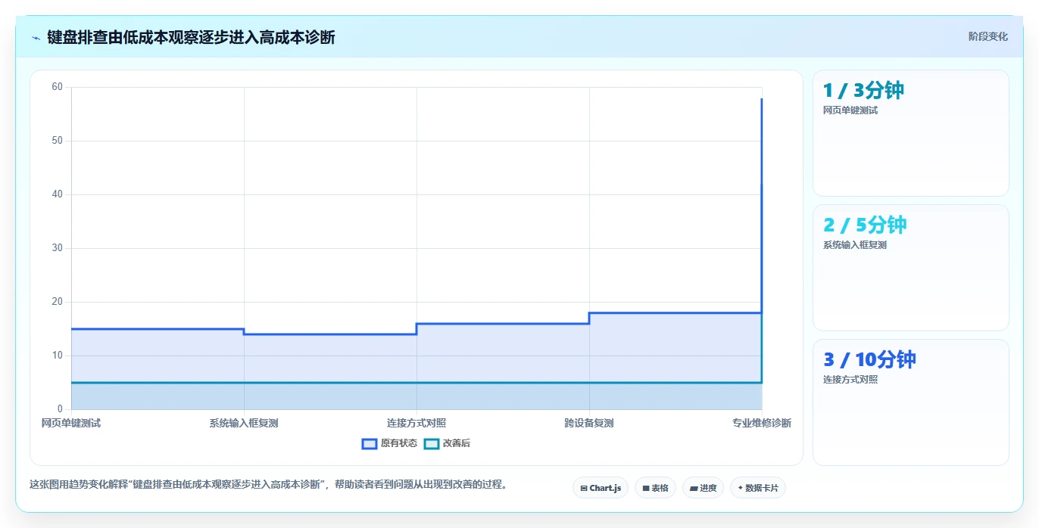Click the 跨设备复测 axis label
Screen dimensions: 1039x528
(589, 423)
